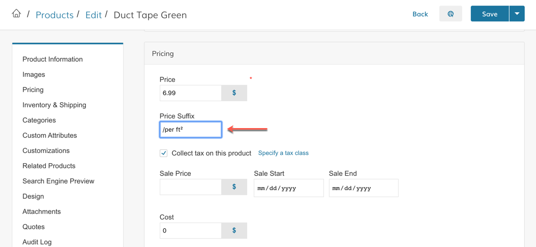Screen dimensions: 536x247
Task: Open the Audit Log section
Action: 37,242
